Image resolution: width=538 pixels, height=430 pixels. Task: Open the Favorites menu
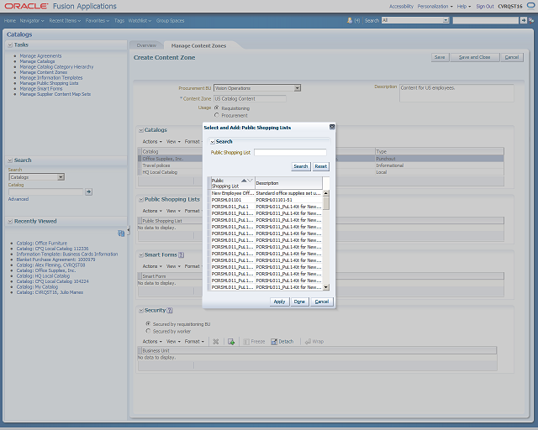(x=98, y=20)
